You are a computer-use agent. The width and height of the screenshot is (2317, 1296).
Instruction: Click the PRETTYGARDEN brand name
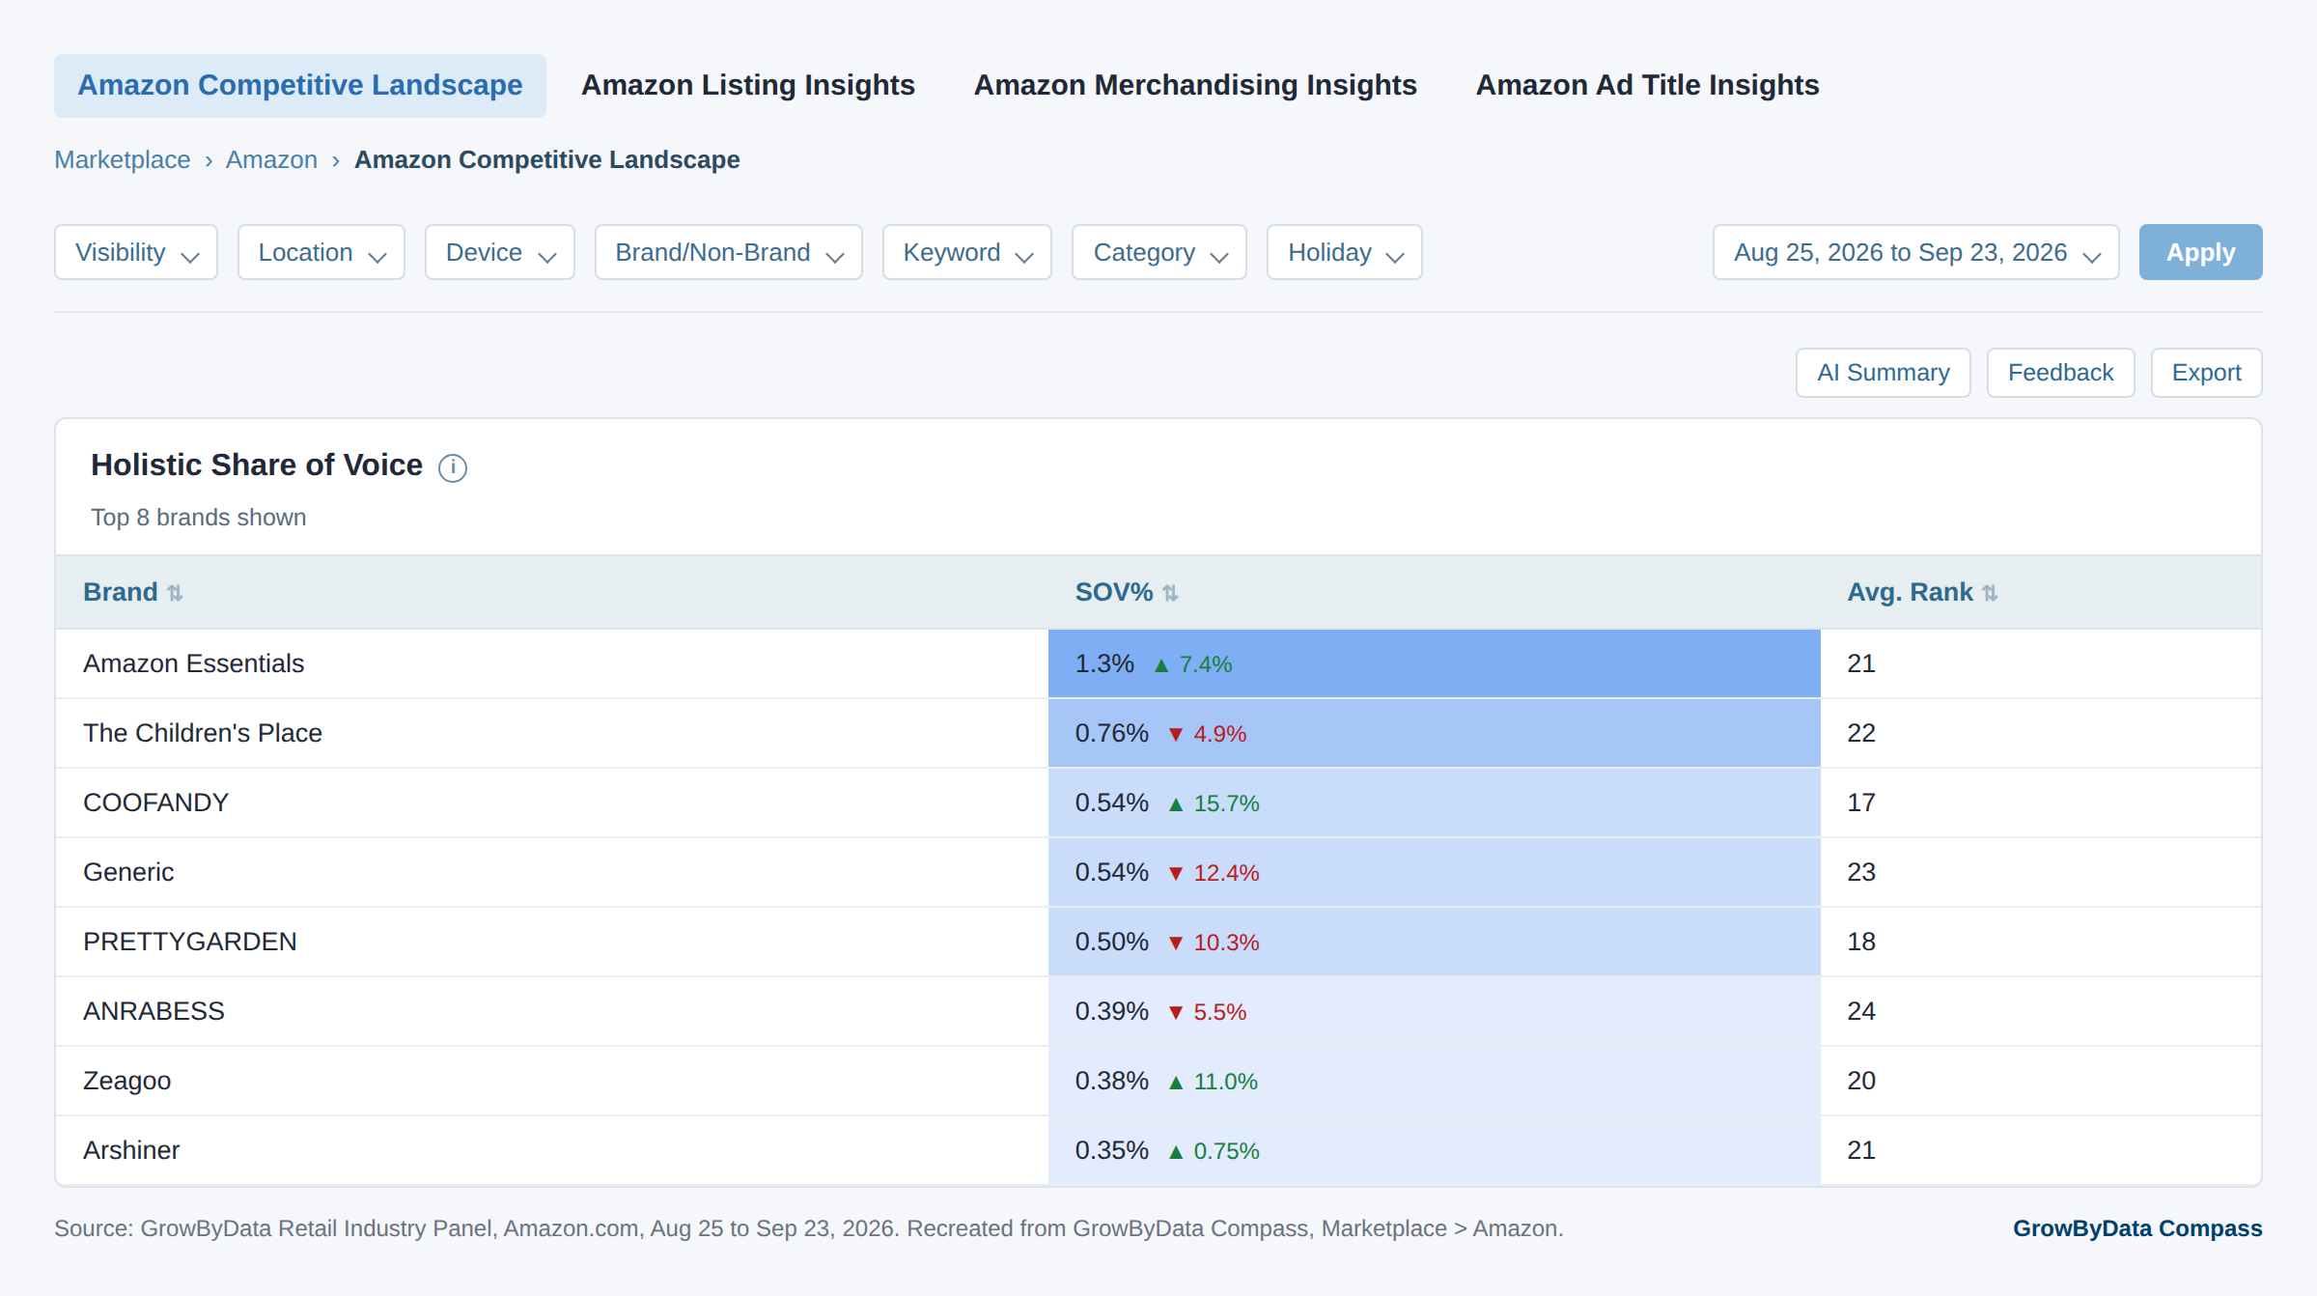coord(190,942)
